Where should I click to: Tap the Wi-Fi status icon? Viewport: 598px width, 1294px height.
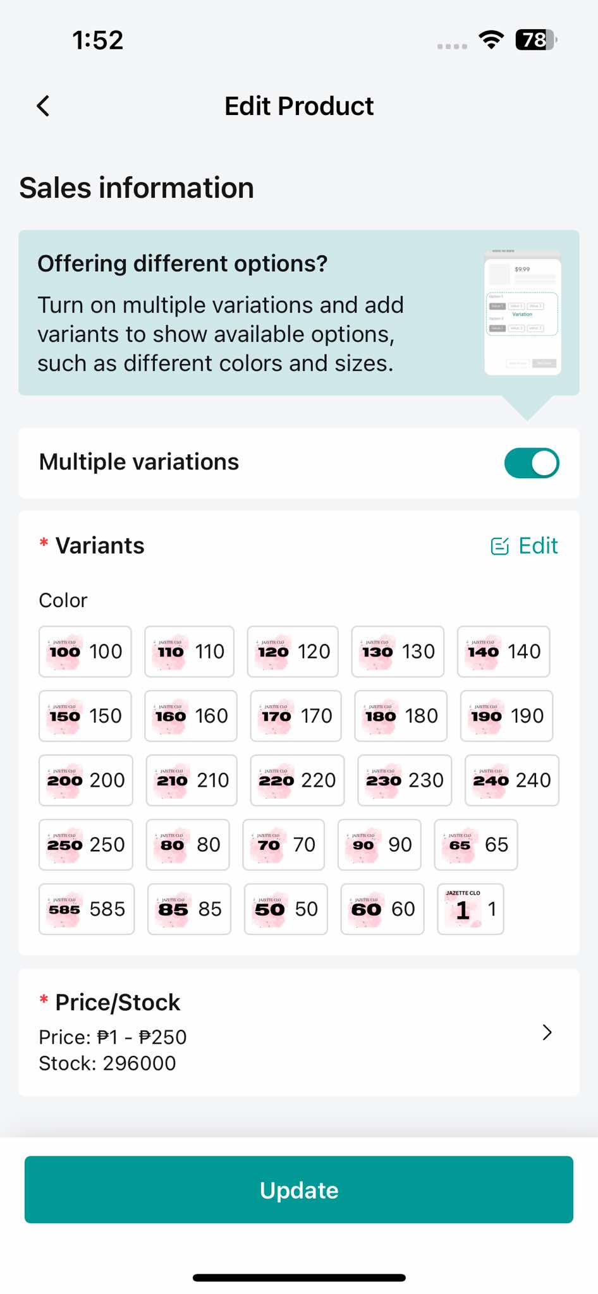[x=491, y=40]
